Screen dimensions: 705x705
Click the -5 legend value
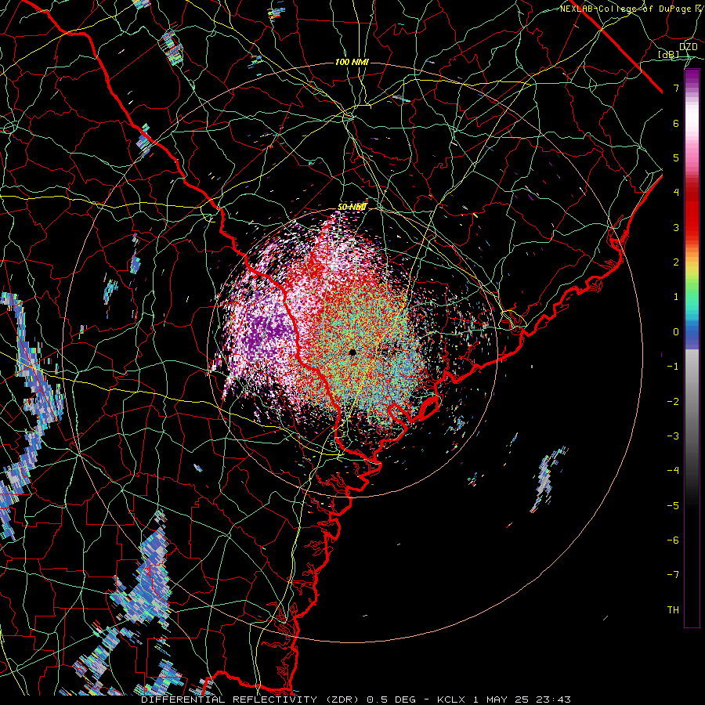(x=673, y=506)
